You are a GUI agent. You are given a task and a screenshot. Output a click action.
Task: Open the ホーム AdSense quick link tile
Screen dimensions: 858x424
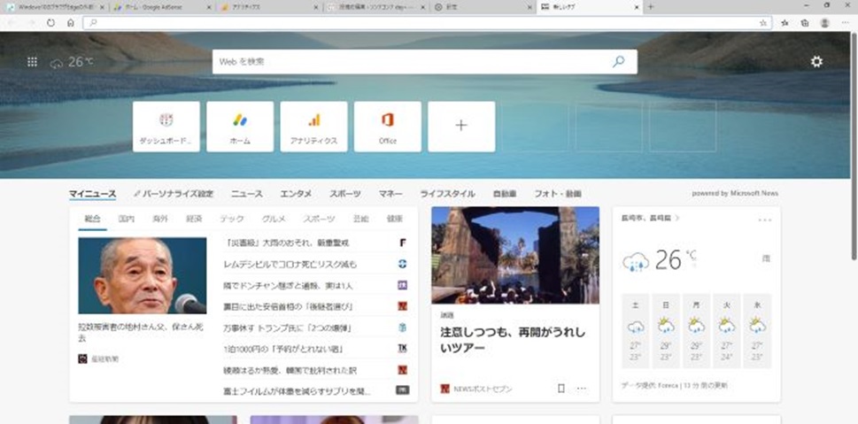point(240,127)
